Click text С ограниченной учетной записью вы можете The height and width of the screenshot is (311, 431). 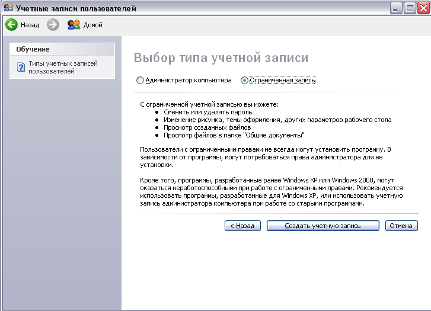tap(209, 104)
